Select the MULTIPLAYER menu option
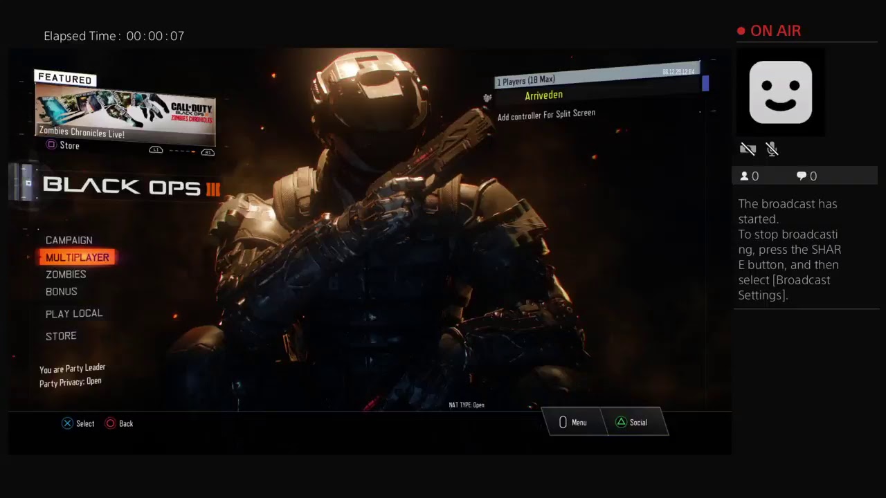Image resolution: width=886 pixels, height=498 pixels. pyautogui.click(x=77, y=257)
